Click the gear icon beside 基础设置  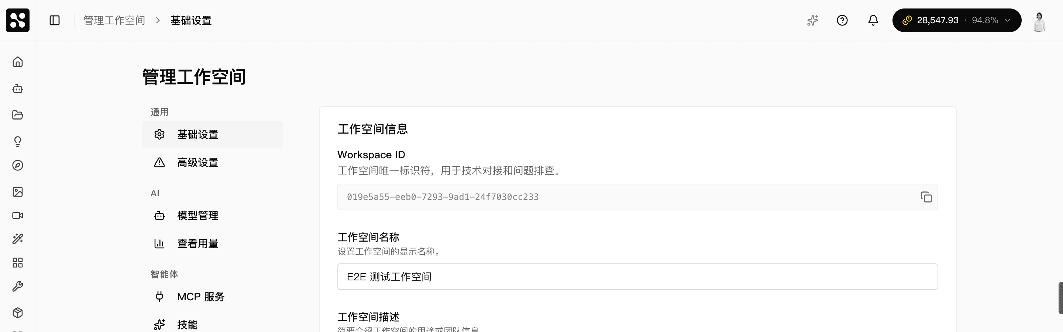(159, 134)
